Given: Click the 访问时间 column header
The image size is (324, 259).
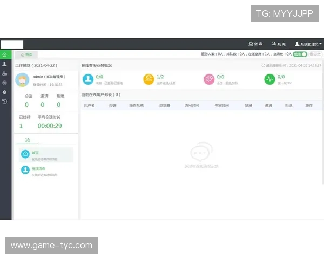Looking at the screenshot, I should pos(192,105).
